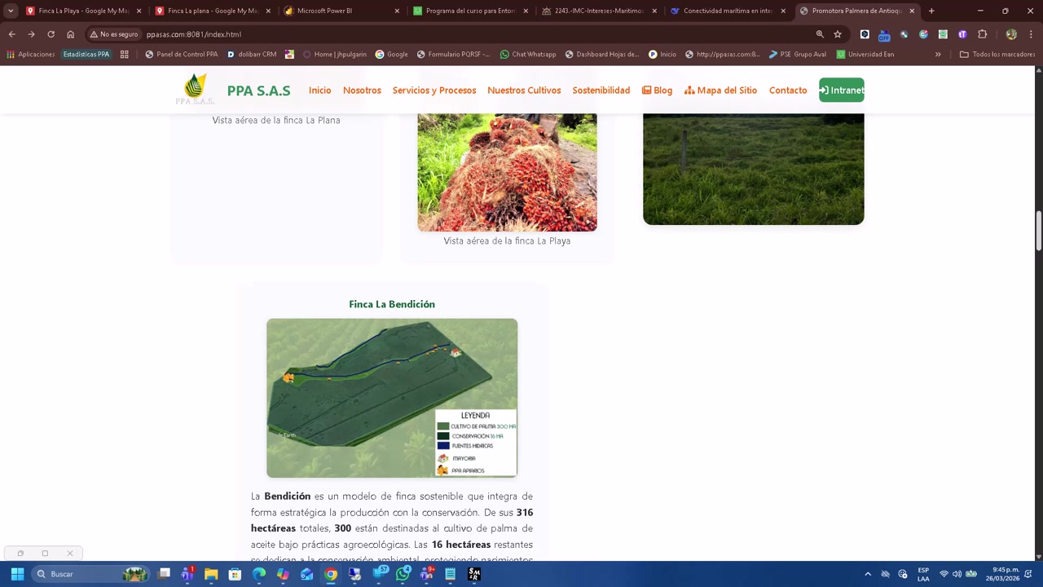Open the tab search dropdown
Image resolution: width=1043 pixels, height=587 pixels.
pos(11,11)
